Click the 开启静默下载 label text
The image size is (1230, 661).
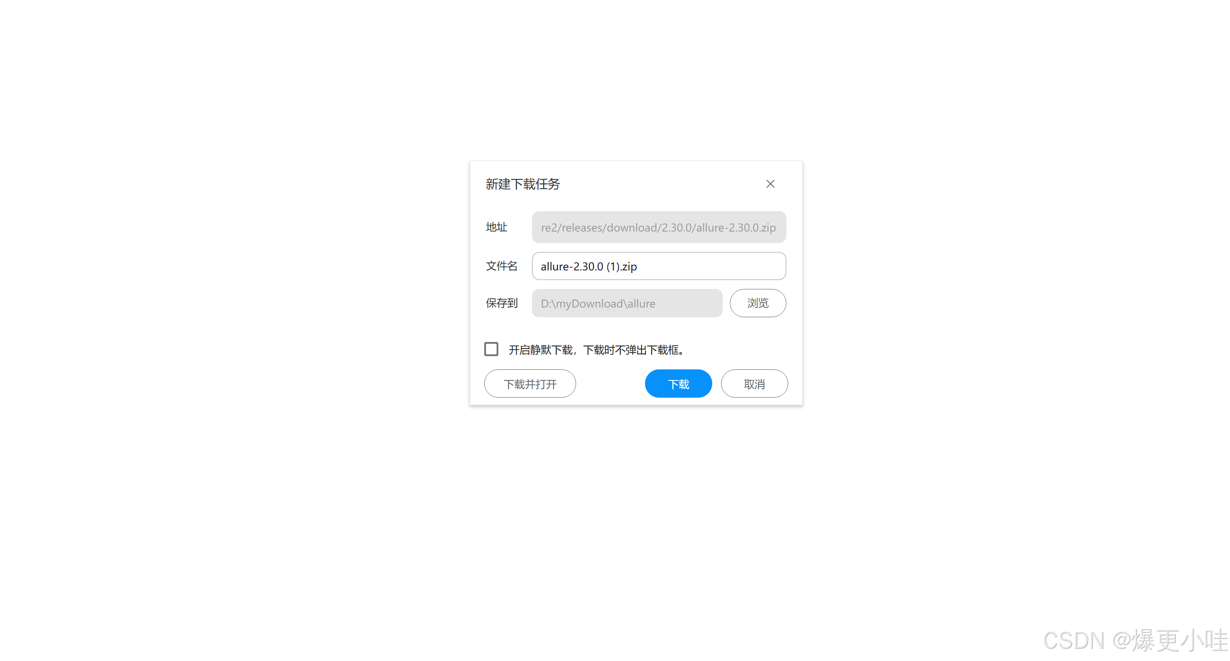597,349
